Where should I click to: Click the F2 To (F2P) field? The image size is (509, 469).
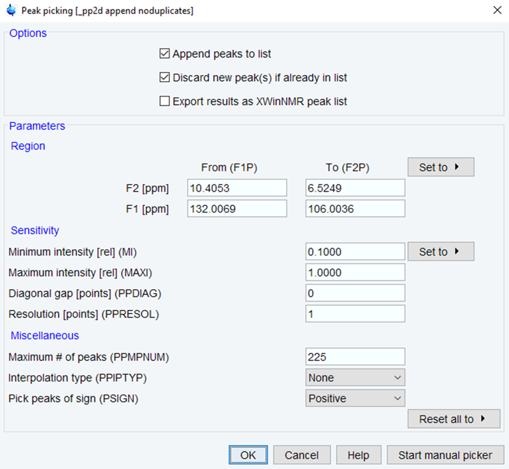click(x=355, y=188)
